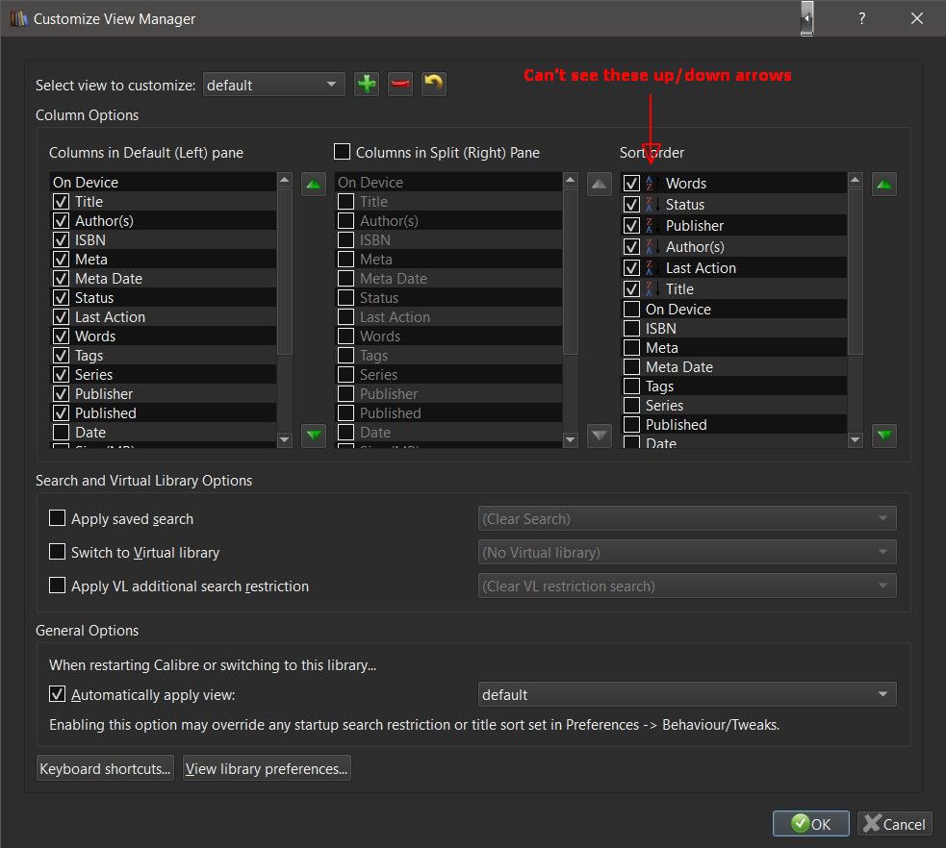Click the help question mark in title bar
Image resolution: width=946 pixels, height=848 pixels.
click(x=862, y=18)
